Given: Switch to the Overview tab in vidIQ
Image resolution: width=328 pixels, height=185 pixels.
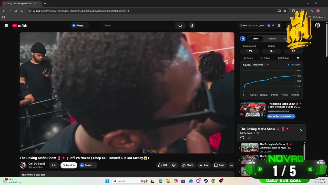Looking at the screenshot, I should coord(272,39).
